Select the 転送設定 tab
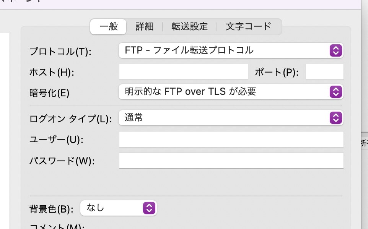This screenshot has height=229, width=368. tap(190, 26)
